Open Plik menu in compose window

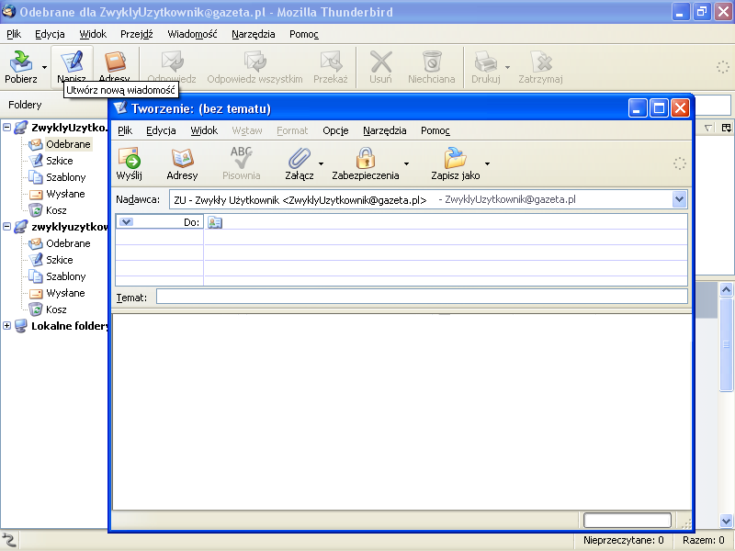point(125,130)
